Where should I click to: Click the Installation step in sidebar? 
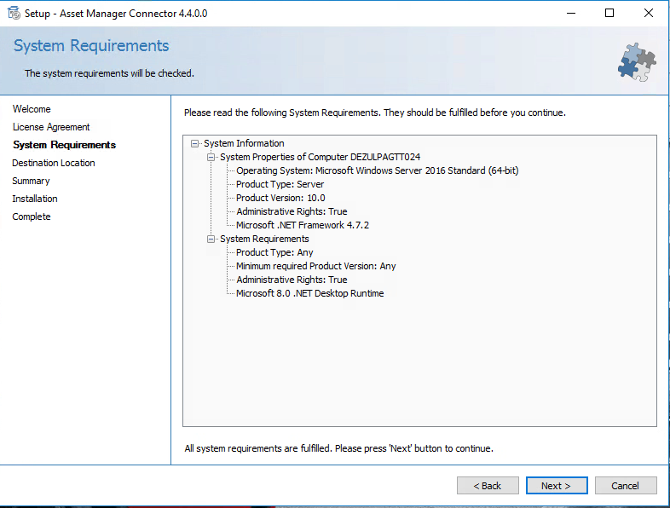(35, 199)
